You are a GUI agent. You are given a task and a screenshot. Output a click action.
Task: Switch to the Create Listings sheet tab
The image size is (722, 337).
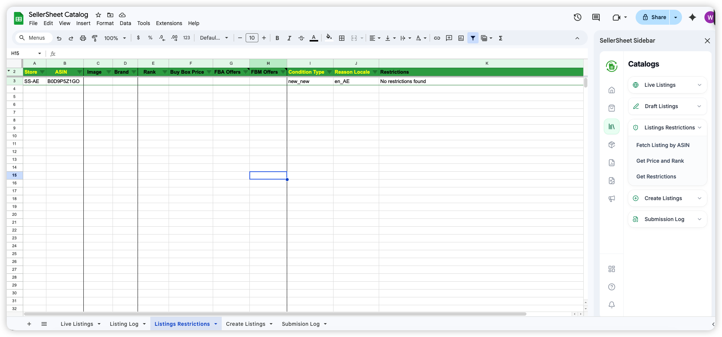pyautogui.click(x=245, y=324)
